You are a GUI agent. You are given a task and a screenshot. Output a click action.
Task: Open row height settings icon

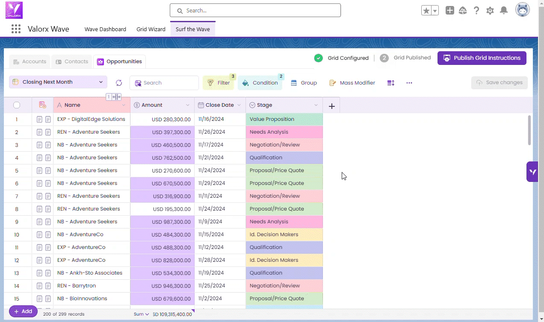point(390,83)
